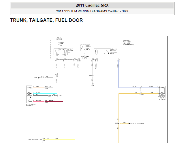Click the "HOT AT ALL TIMES" label

pos(59,38)
